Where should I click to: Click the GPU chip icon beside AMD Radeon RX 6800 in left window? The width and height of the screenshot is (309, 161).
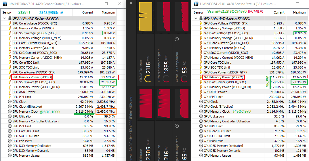10,18
